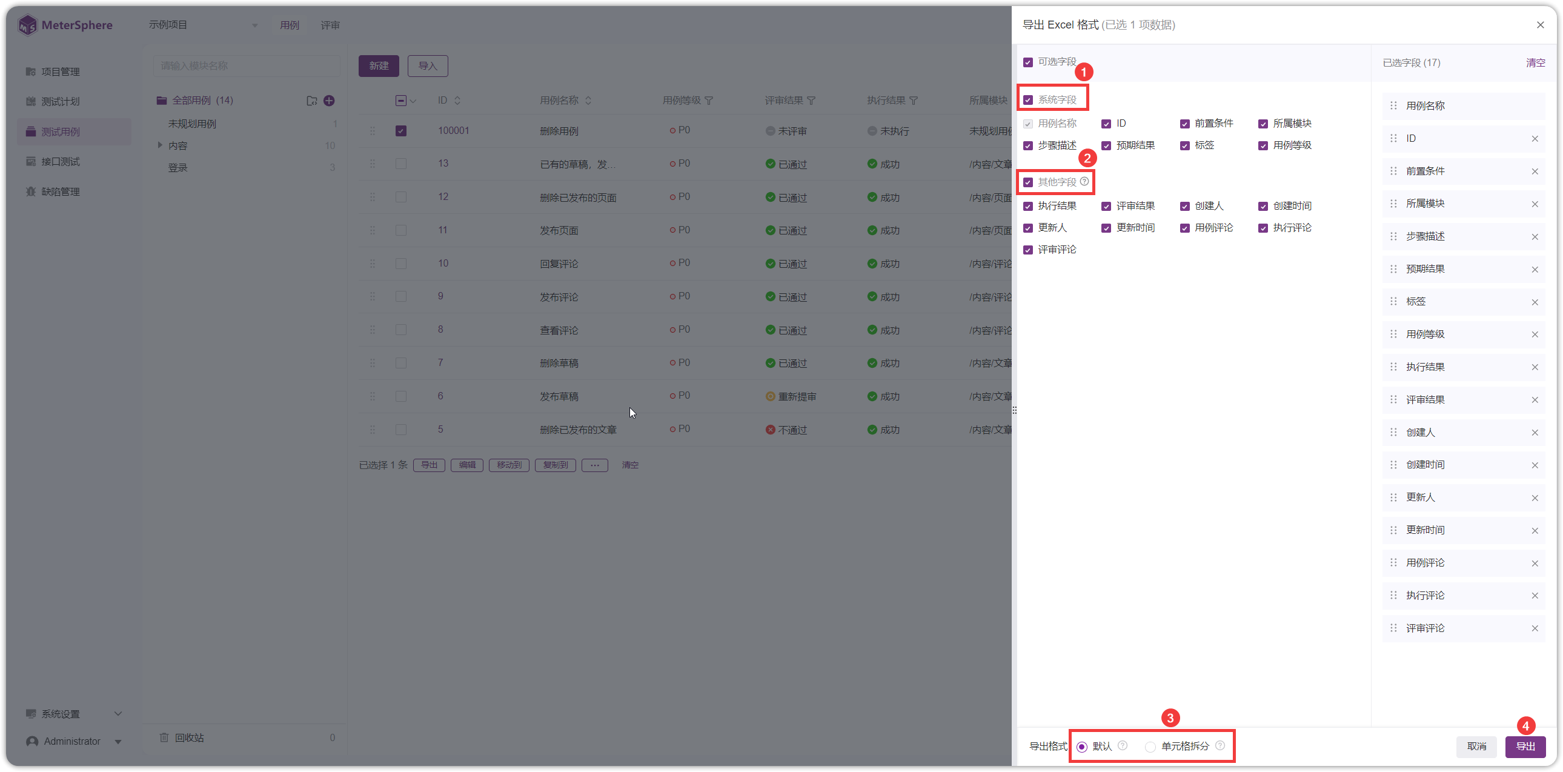Screen dimensions: 1563x772
Task: Uncheck the 系统字段 checkbox
Action: (1028, 99)
